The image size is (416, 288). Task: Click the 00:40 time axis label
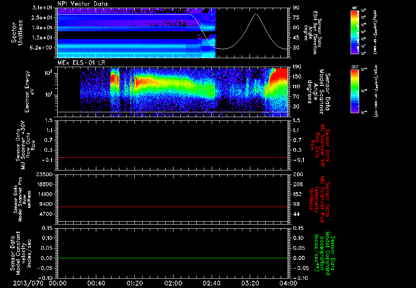point(96,283)
